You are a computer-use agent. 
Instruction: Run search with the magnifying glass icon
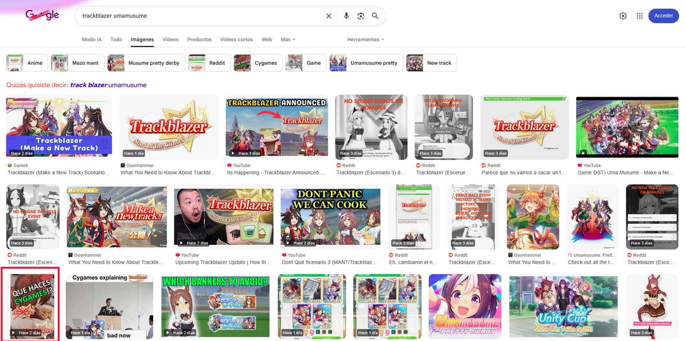[375, 16]
